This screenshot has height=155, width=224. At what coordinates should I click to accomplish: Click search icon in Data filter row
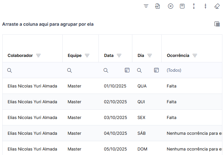[x=106, y=70]
